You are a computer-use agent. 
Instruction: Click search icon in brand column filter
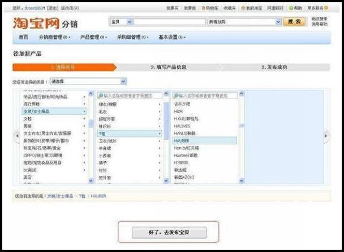point(176,96)
